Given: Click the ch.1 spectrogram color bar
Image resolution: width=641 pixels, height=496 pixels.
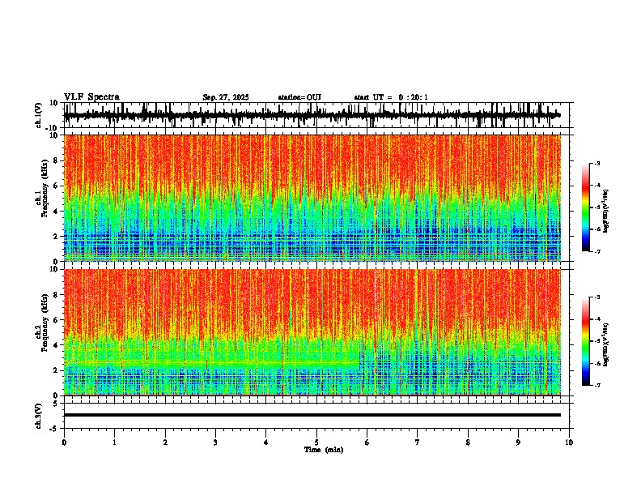Looking at the screenshot, I should pyautogui.click(x=586, y=207).
